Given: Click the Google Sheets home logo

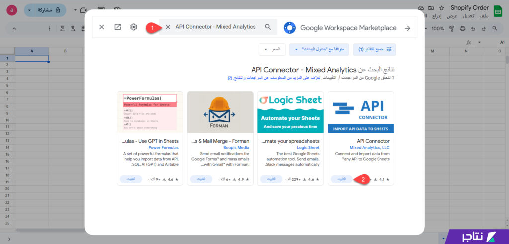Looking at the screenshot, I should pyautogui.click(x=497, y=11).
